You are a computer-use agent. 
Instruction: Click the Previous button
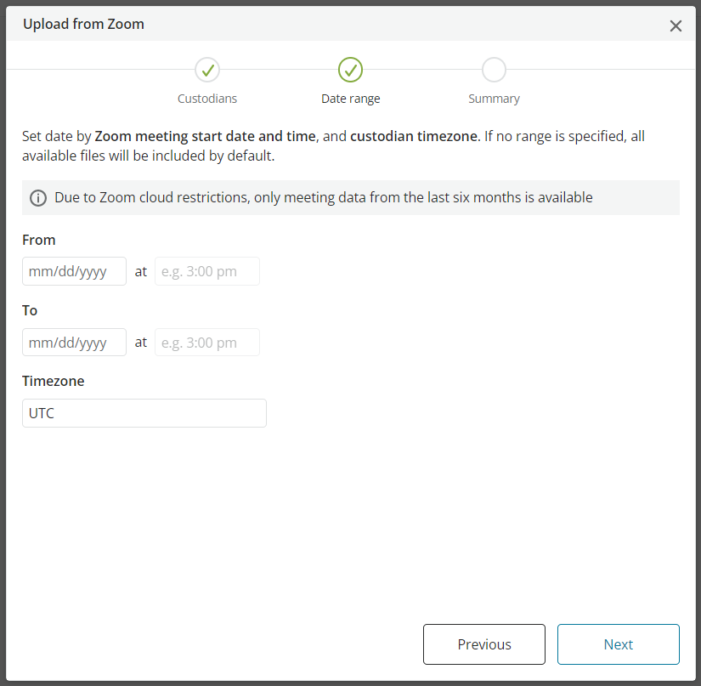[x=484, y=644]
